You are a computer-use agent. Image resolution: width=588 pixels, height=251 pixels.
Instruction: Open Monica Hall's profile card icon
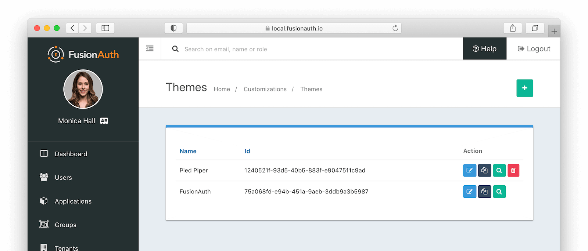104,121
